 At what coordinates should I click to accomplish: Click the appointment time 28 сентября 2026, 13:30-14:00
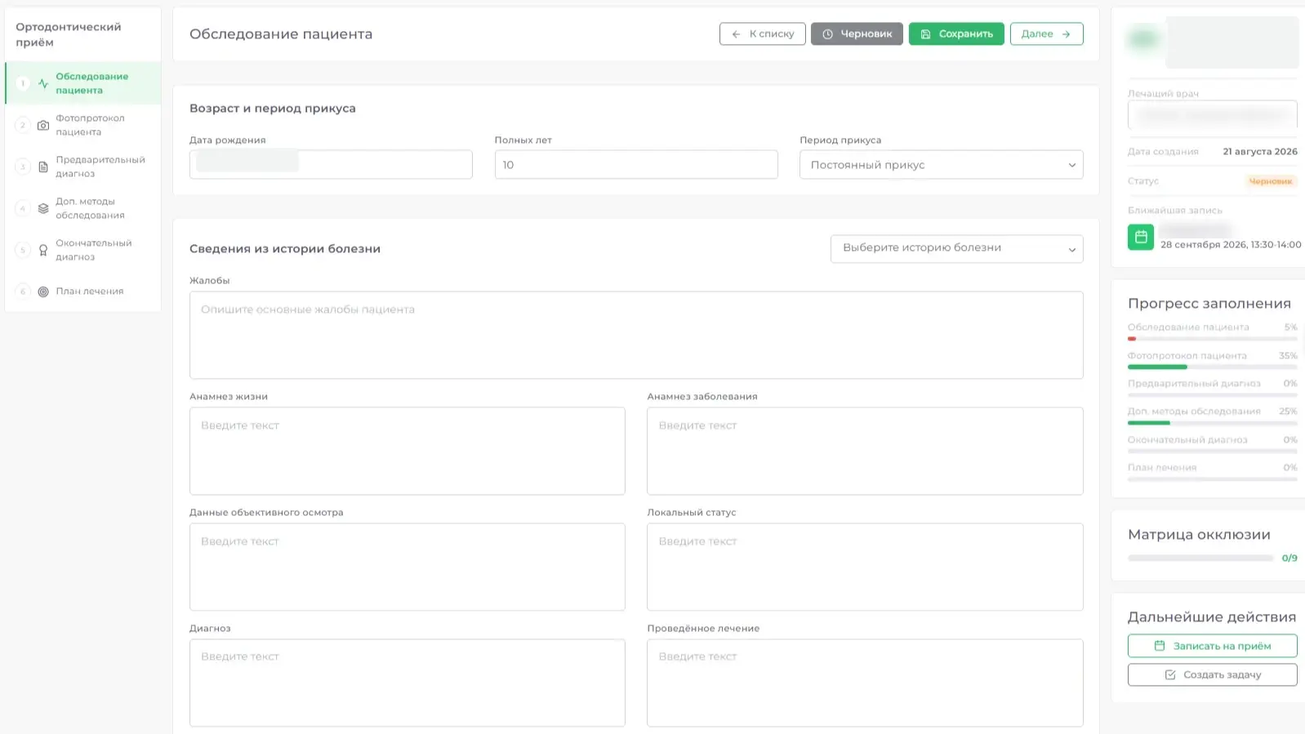point(1231,244)
